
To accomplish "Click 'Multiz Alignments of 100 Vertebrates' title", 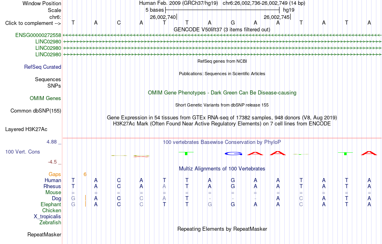I will [222, 169].
